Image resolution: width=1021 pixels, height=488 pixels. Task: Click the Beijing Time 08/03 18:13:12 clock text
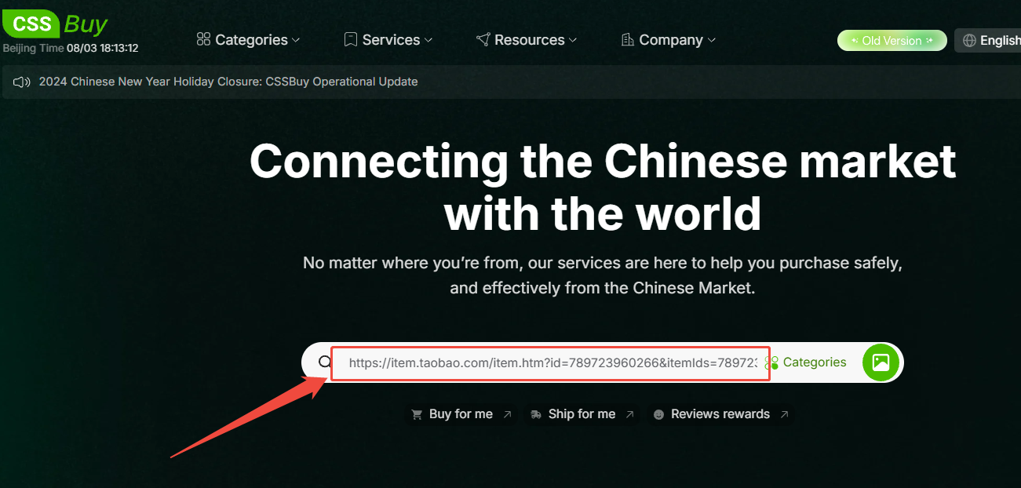point(71,48)
